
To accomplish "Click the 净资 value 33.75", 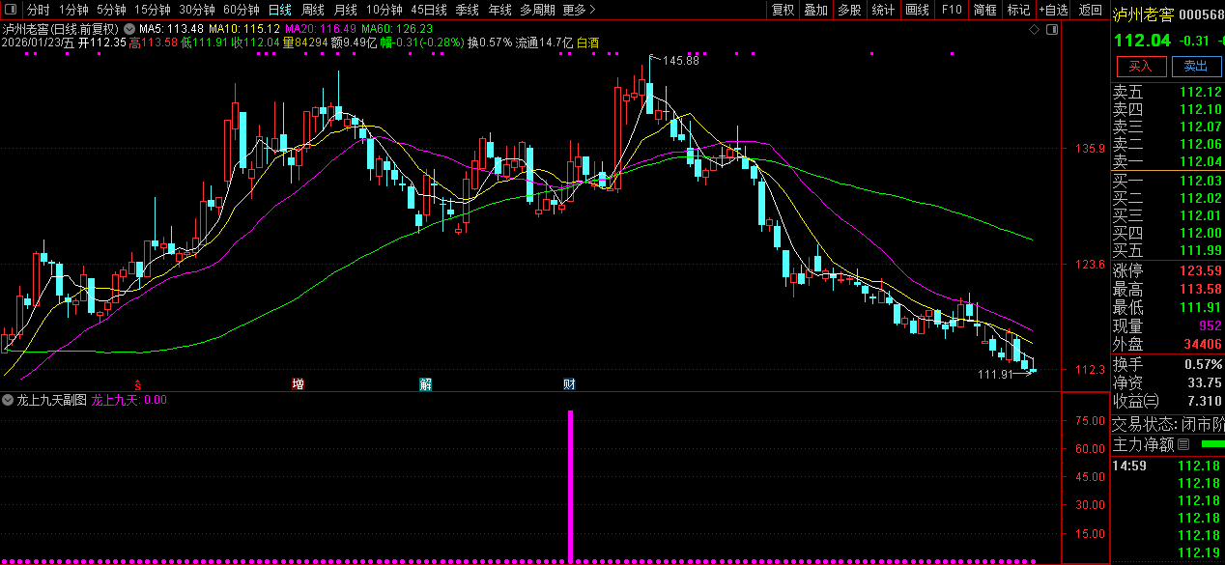I will click(1205, 382).
